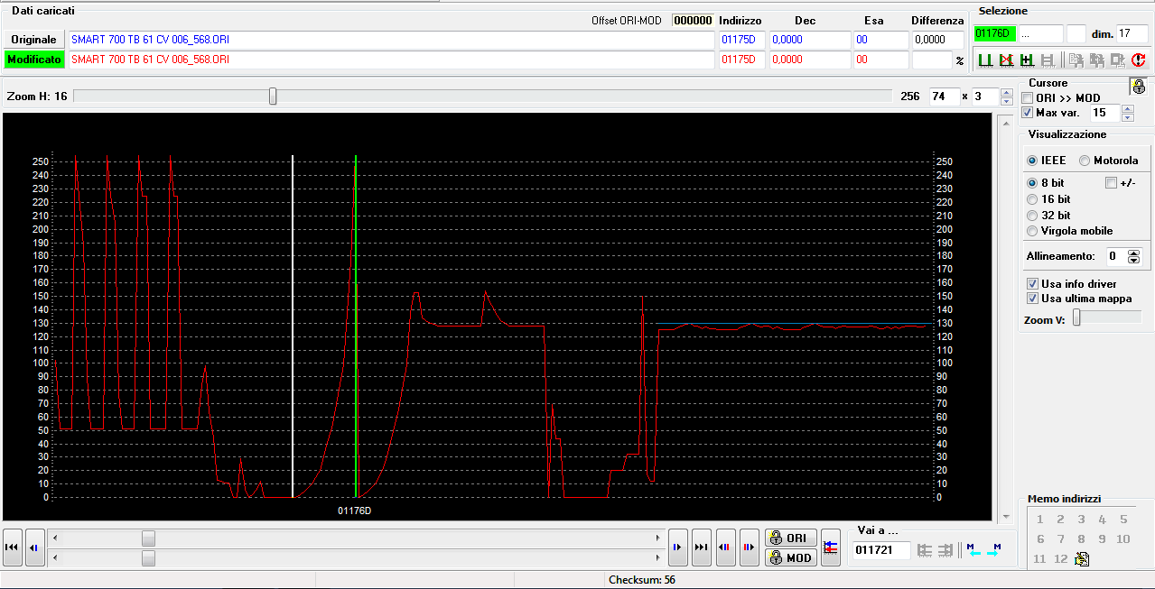
Task: Click the red circular restore arrow icon
Action: 1138,60
